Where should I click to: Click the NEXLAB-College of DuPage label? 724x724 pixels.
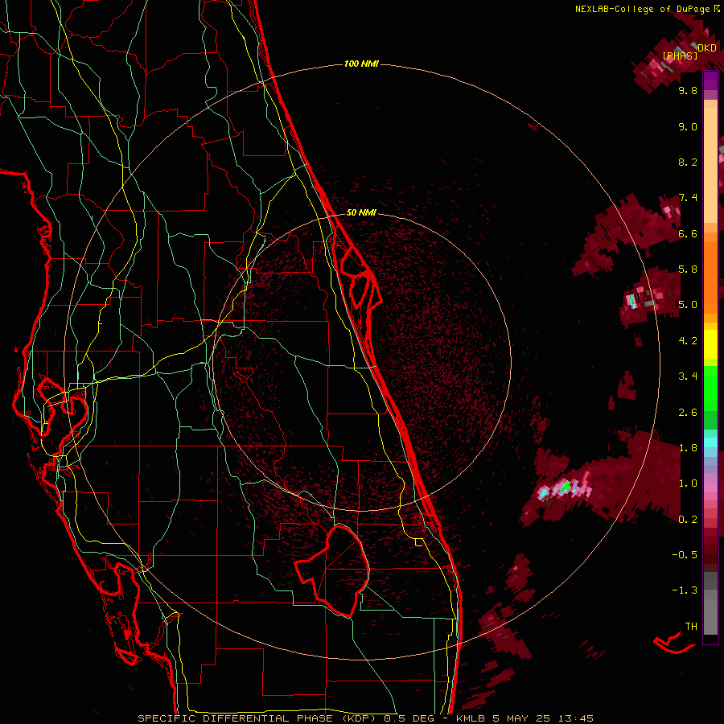(x=644, y=9)
